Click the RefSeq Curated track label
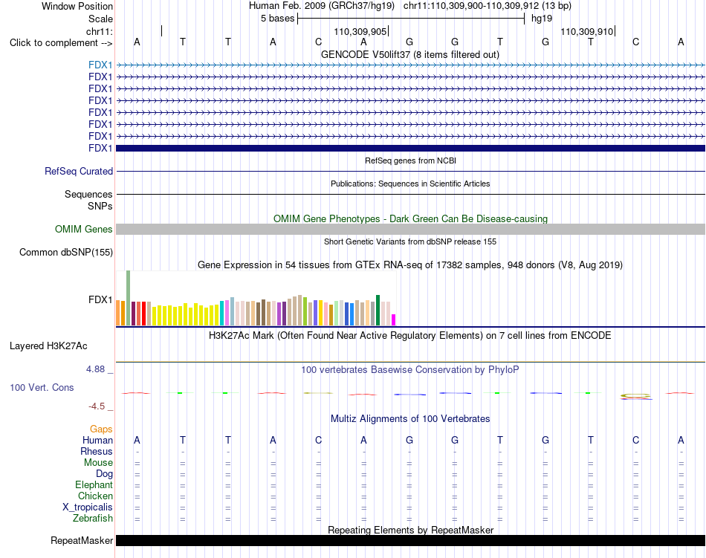Image resolution: width=706 pixels, height=558 pixels. [78, 172]
